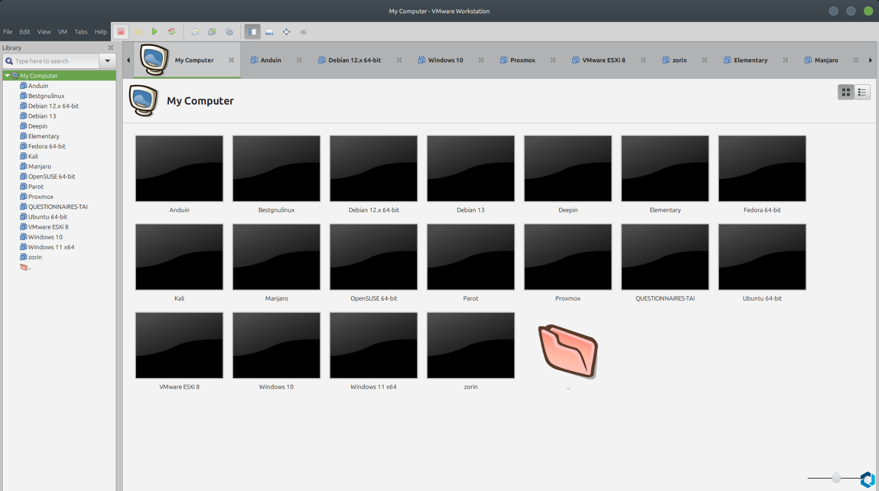Open the VM menu

tap(62, 31)
